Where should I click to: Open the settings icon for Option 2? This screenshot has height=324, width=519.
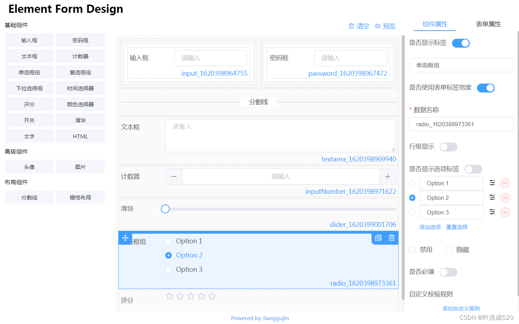(492, 197)
